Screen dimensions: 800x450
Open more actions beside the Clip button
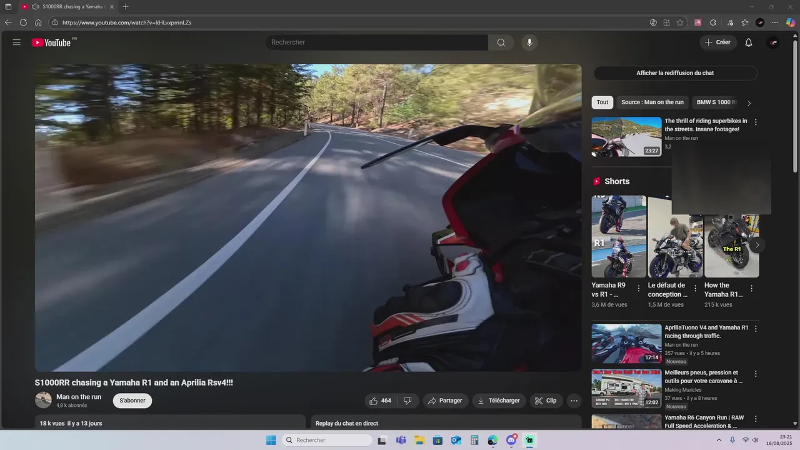tap(574, 401)
